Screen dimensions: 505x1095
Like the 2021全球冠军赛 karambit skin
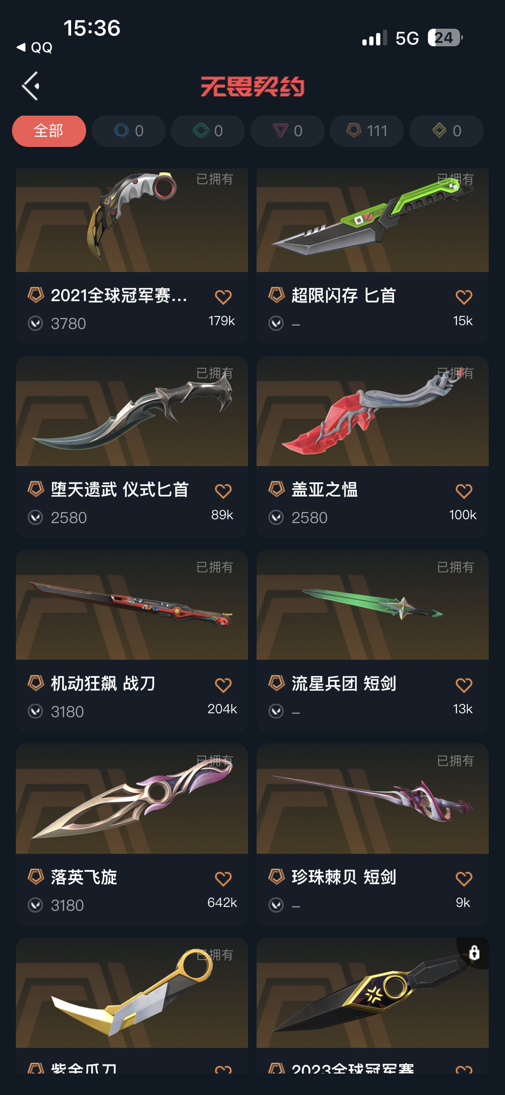pyautogui.click(x=223, y=297)
